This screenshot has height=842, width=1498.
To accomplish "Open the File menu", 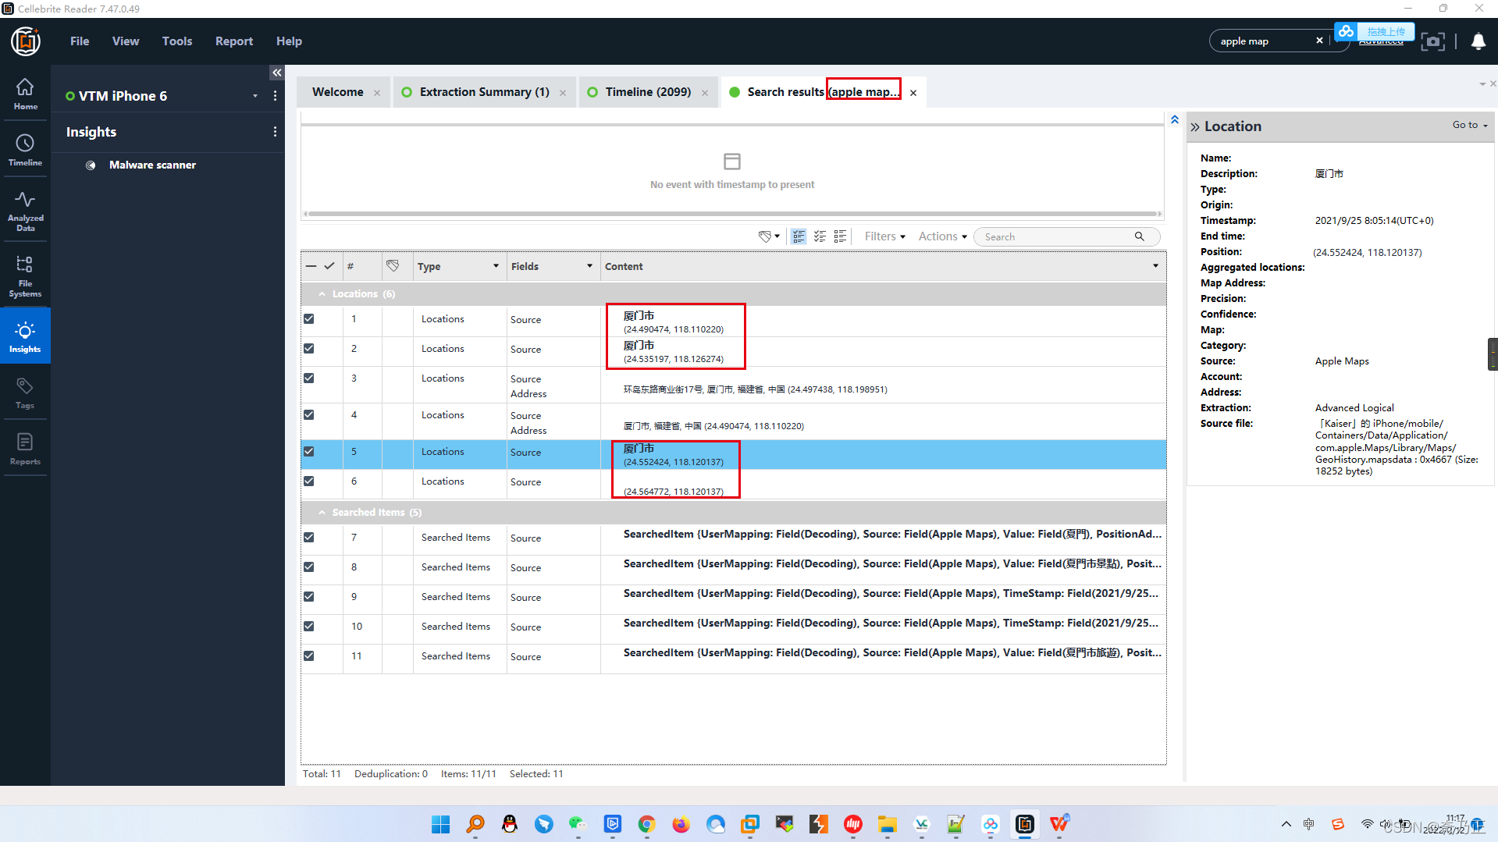I will [x=80, y=41].
